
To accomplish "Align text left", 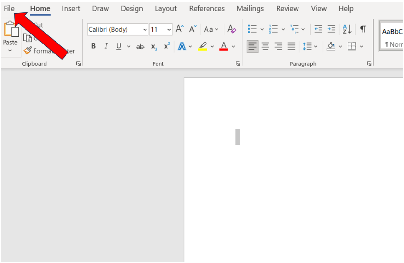I will (x=252, y=47).
